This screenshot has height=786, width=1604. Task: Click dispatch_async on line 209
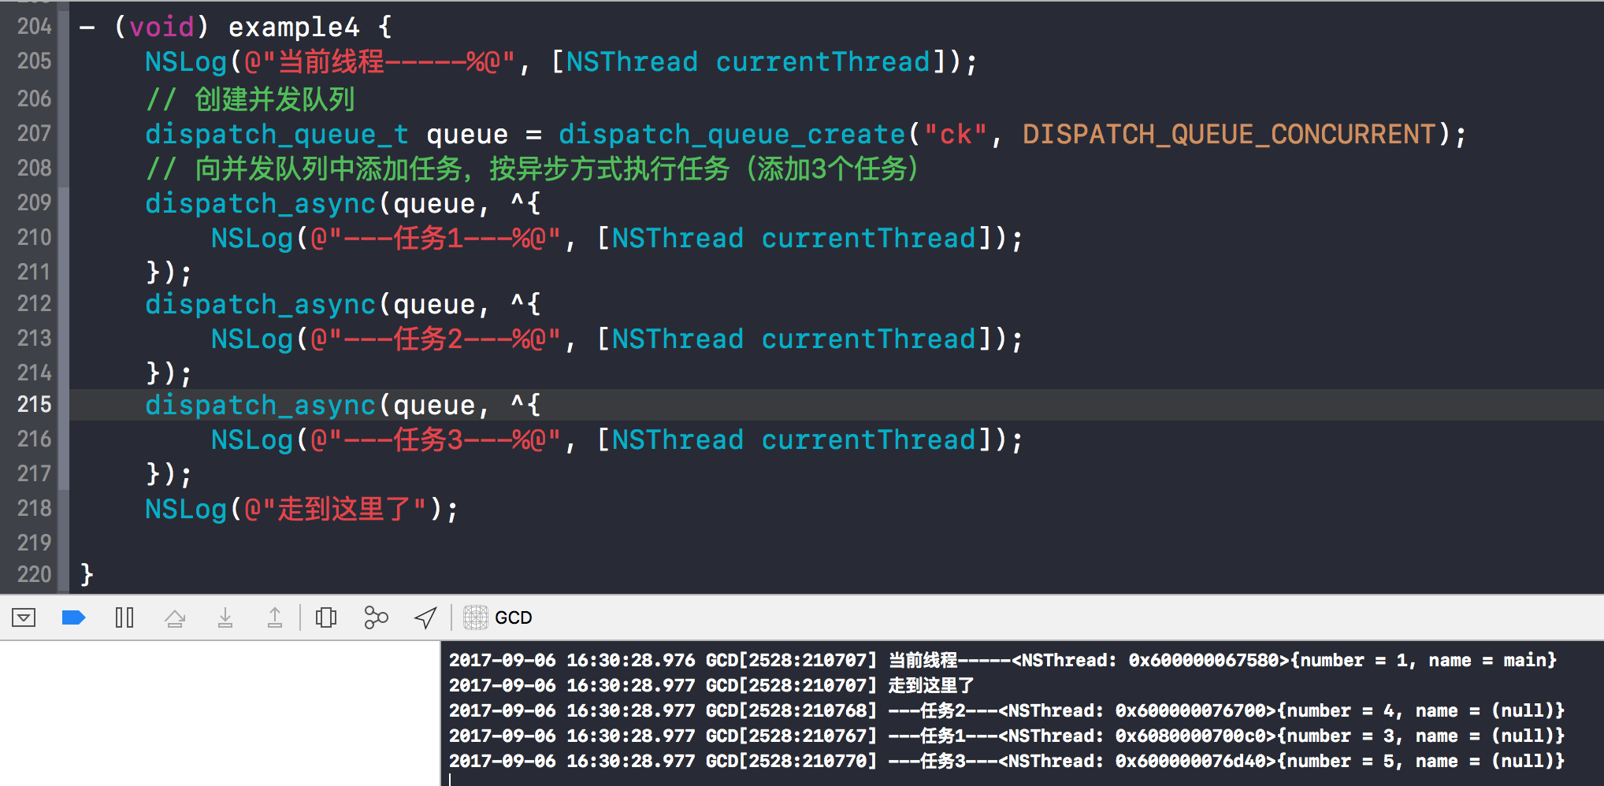(261, 203)
